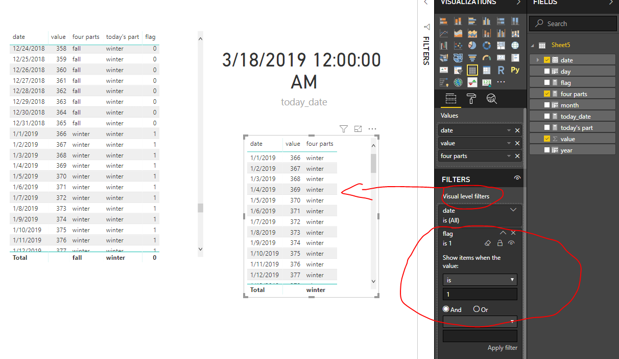Select the donut chart visual
This screenshot has width=619, height=359.
(487, 45)
